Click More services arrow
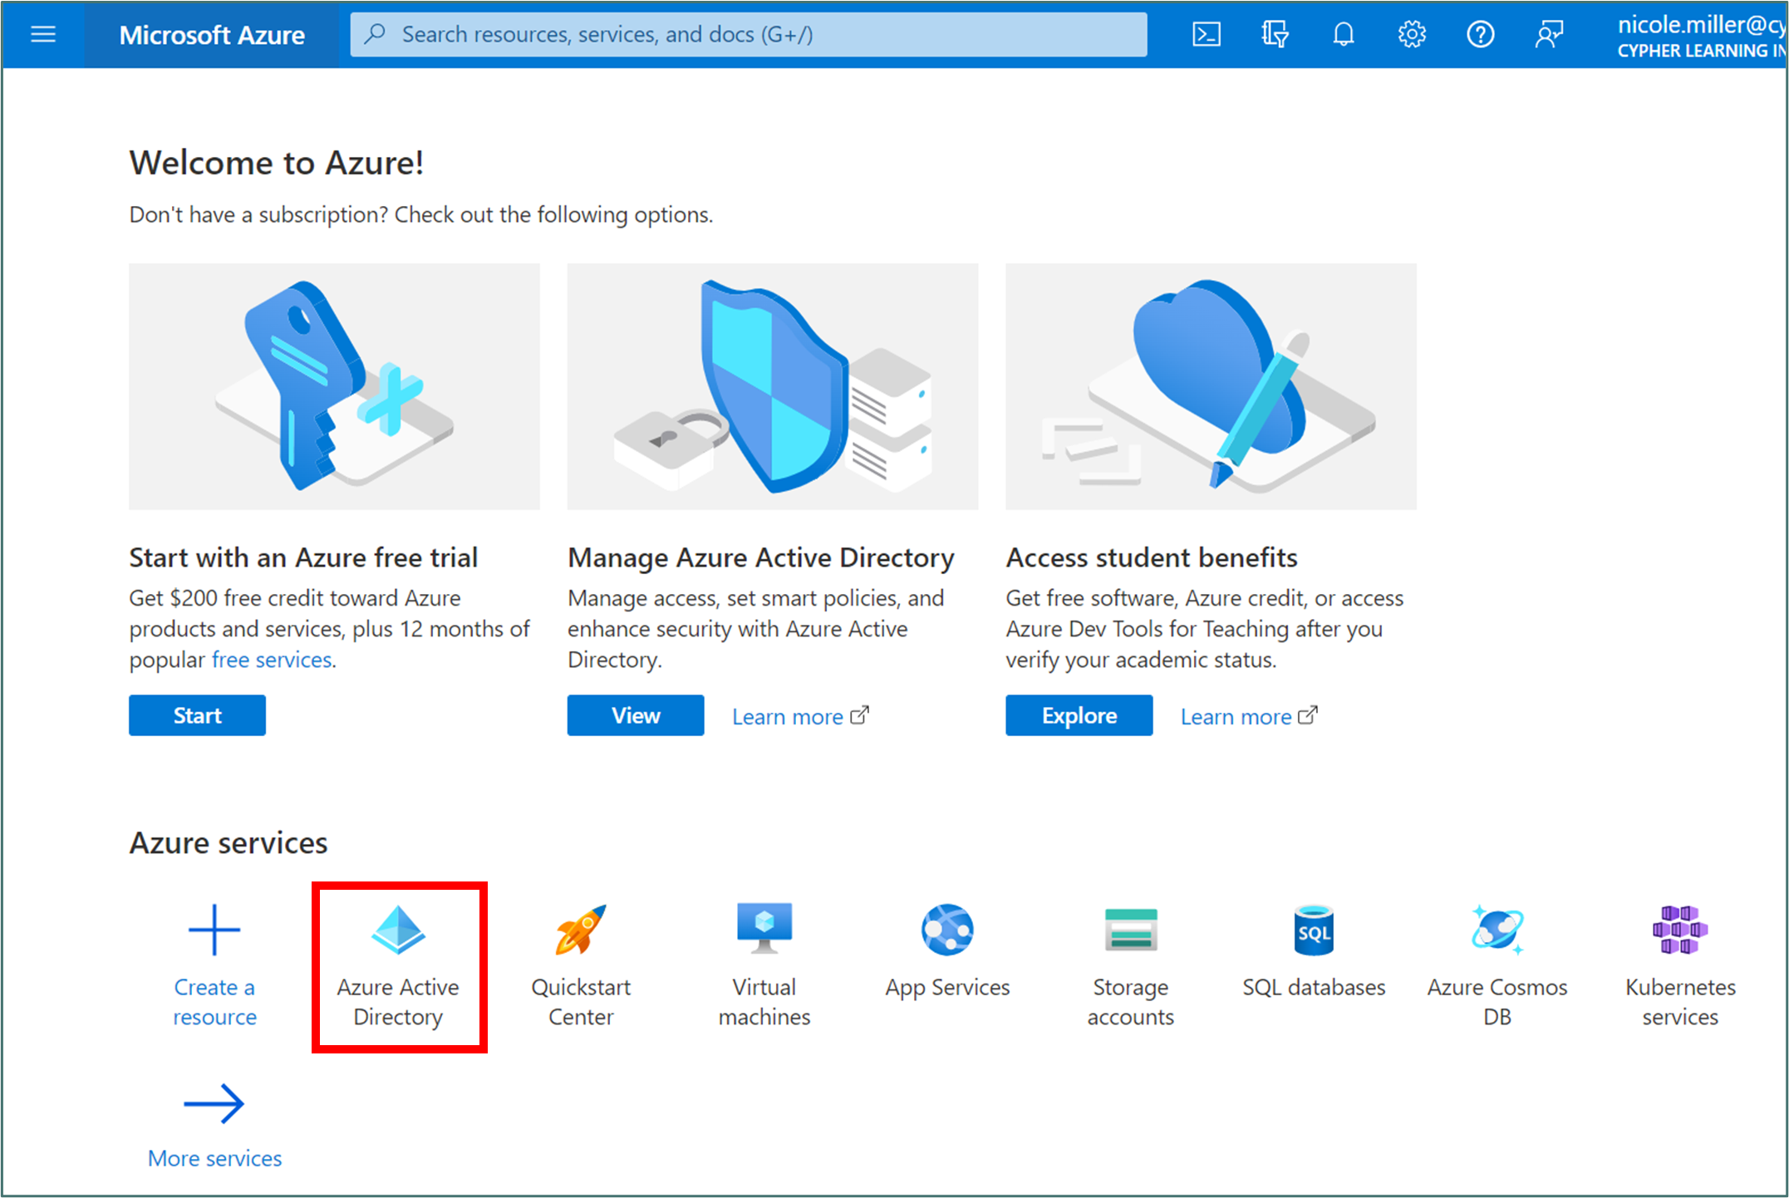Viewport: 1789px width, 1198px height. (214, 1105)
